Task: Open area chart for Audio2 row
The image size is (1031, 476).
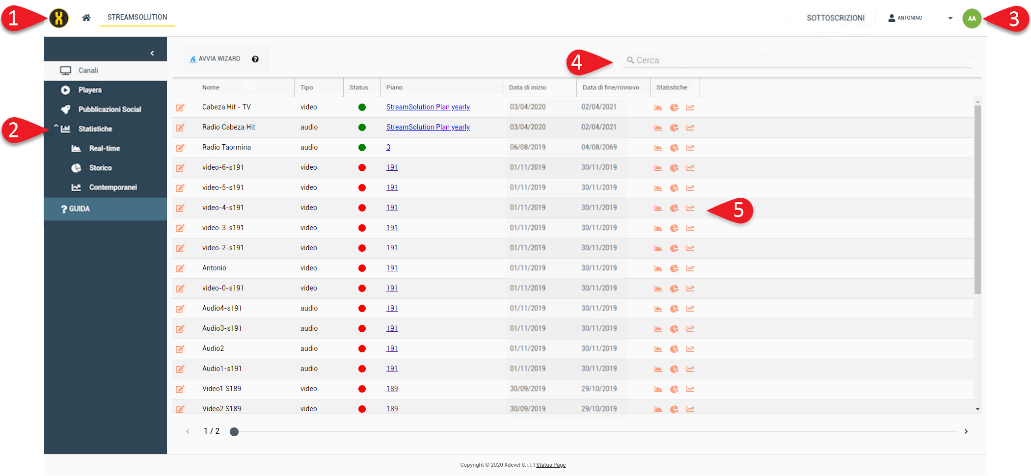Action: pyautogui.click(x=658, y=349)
